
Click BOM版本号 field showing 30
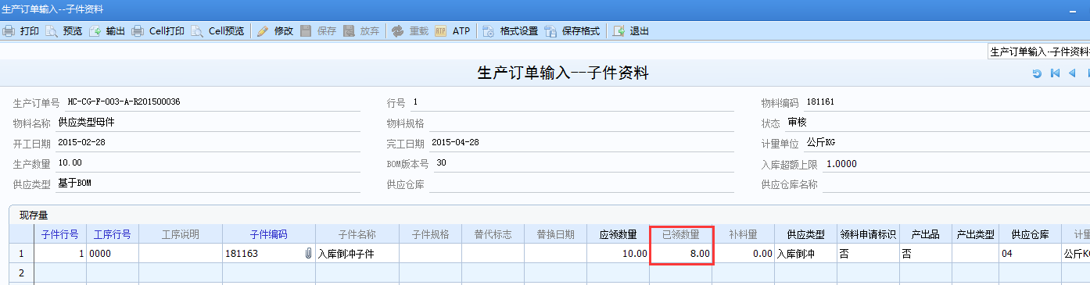pos(583,163)
